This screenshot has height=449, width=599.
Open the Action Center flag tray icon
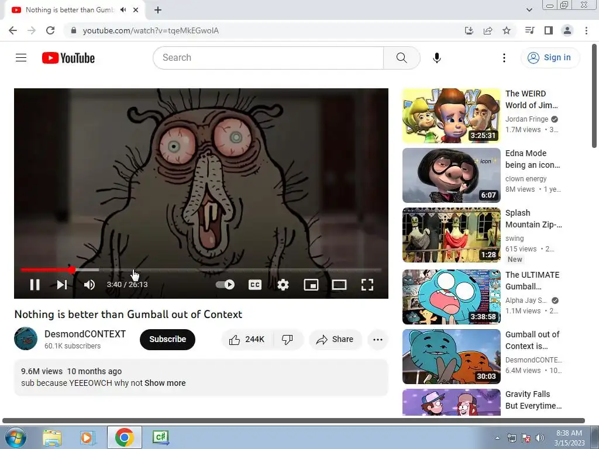(x=526, y=438)
